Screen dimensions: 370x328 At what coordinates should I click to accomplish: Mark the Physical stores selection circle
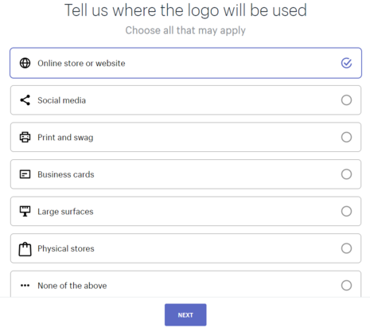(x=346, y=248)
